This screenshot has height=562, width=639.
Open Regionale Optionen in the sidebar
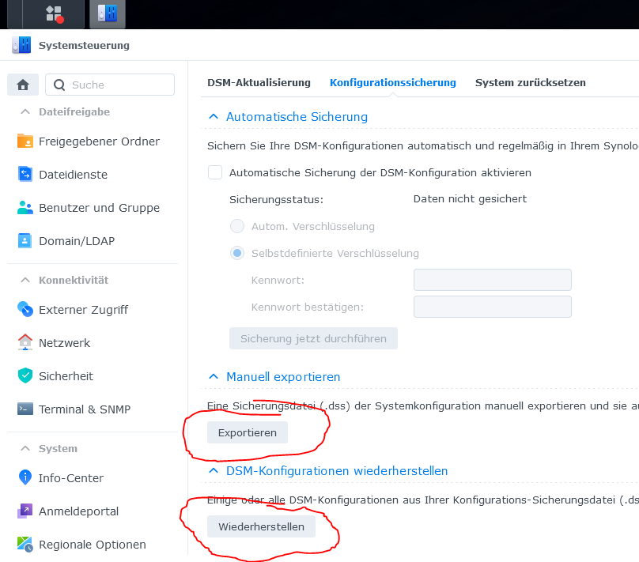click(x=93, y=545)
